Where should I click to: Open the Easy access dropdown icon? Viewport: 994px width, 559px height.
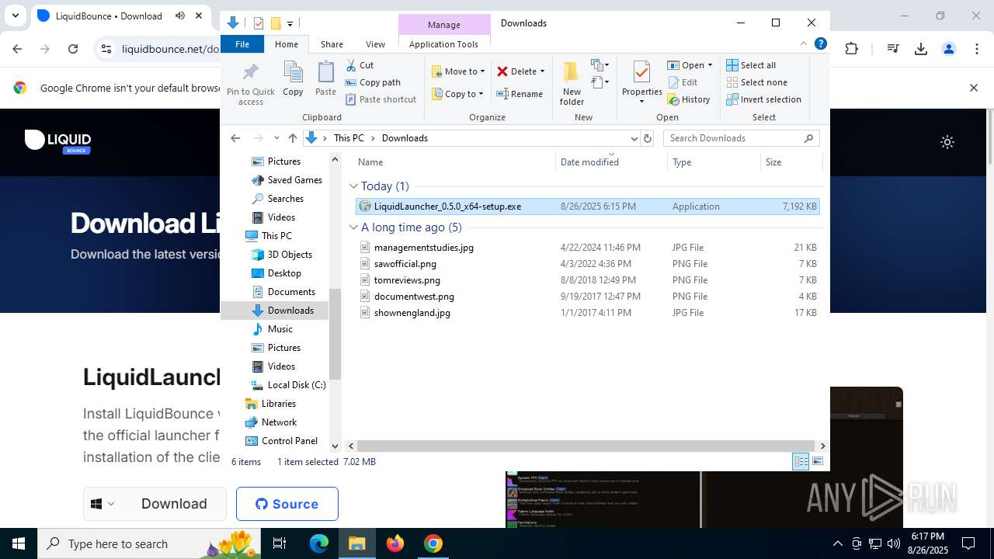point(600,82)
